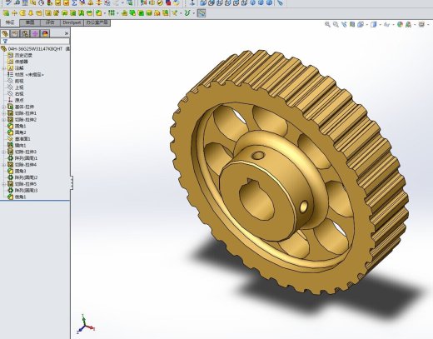Expand the 基体-拉伸 feature node
This screenshot has height=339, width=433.
(x=4, y=107)
